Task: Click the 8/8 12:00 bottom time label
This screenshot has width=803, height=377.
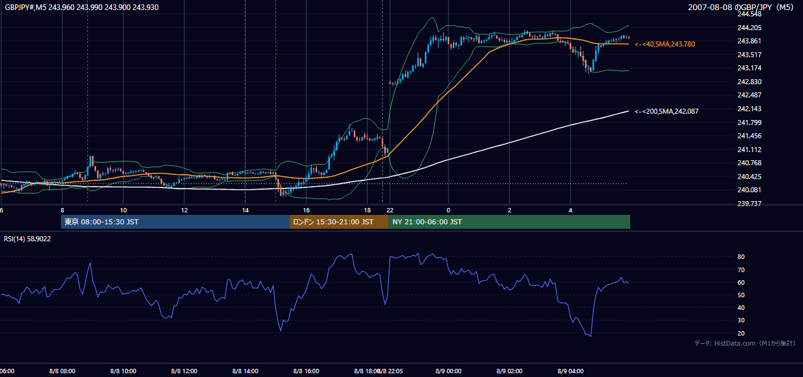Action: 184,371
